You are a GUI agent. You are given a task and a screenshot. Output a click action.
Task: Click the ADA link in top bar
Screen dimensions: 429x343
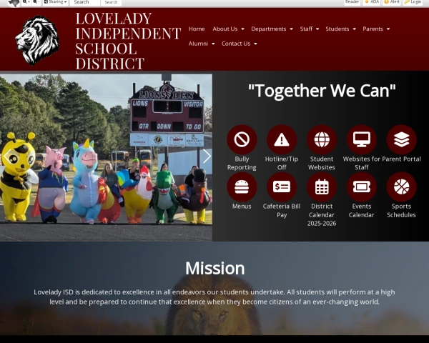tap(372, 2)
